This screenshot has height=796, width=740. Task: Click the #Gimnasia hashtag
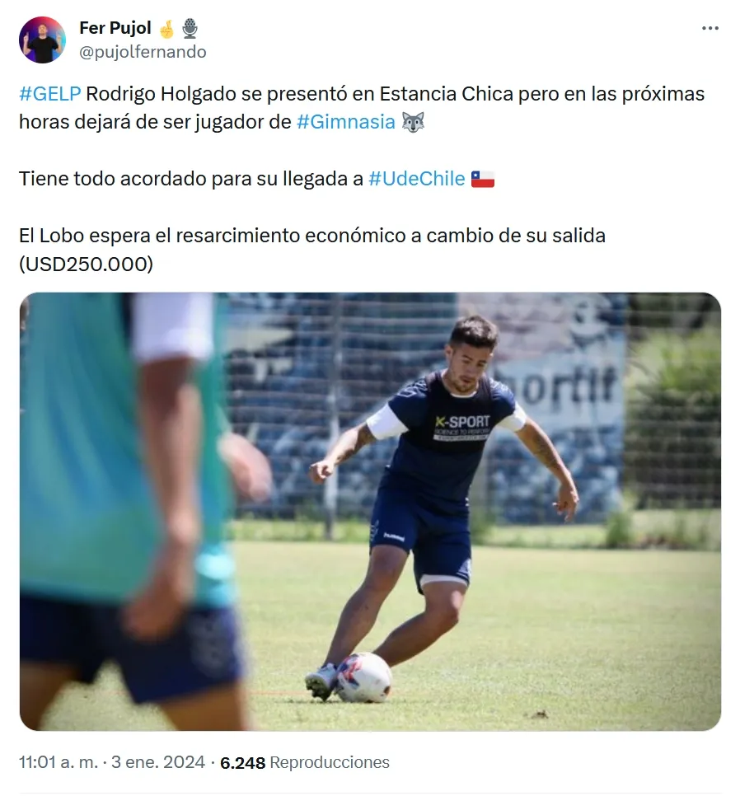tap(345, 122)
